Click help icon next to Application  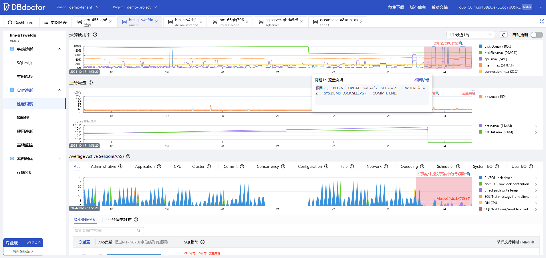coord(159,166)
